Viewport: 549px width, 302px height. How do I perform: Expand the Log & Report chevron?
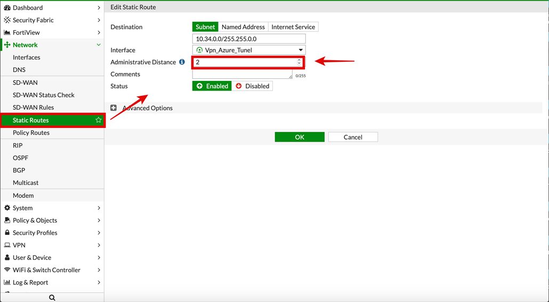(x=99, y=282)
